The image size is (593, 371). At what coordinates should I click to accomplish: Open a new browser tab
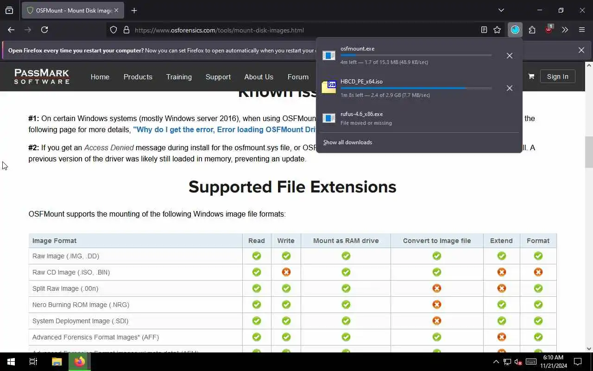pos(134,10)
